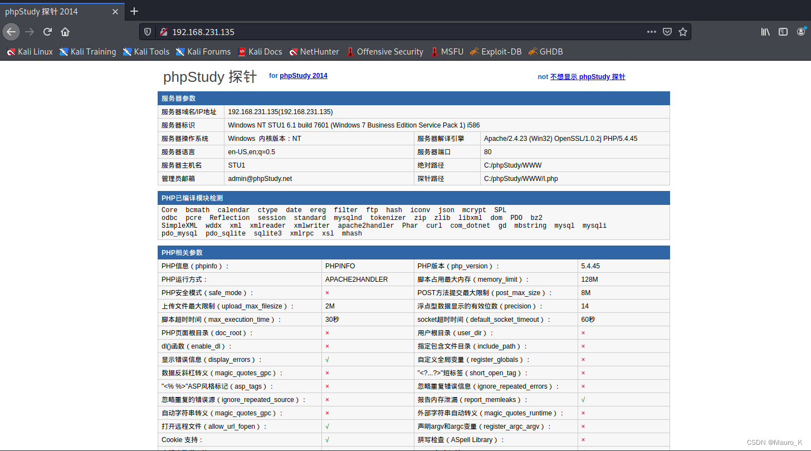Click the tracking protection shield icon
Screen dimensions: 811x451
pyautogui.click(x=148, y=32)
